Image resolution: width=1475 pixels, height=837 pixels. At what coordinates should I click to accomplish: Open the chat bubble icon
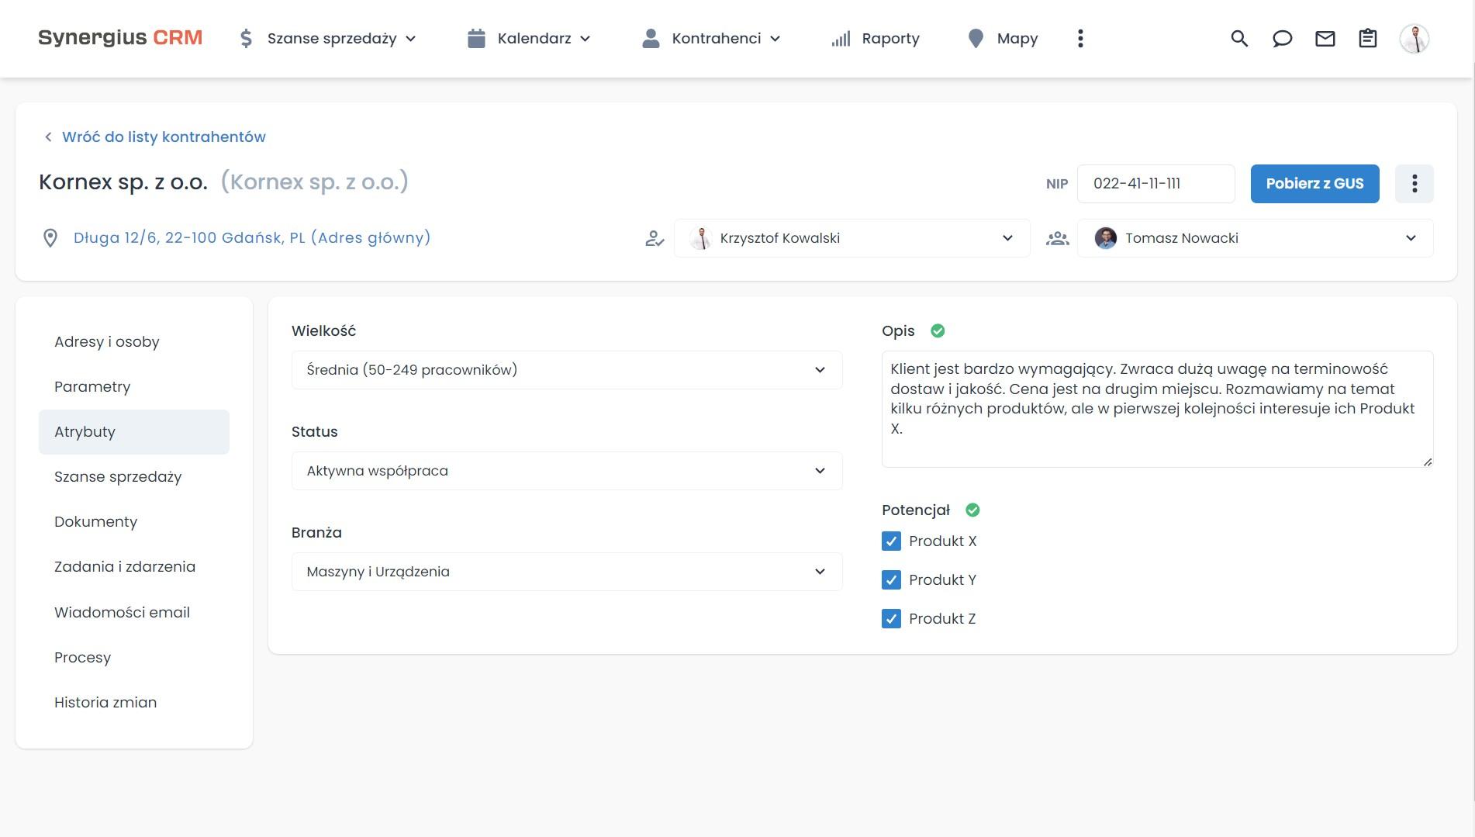[1283, 38]
